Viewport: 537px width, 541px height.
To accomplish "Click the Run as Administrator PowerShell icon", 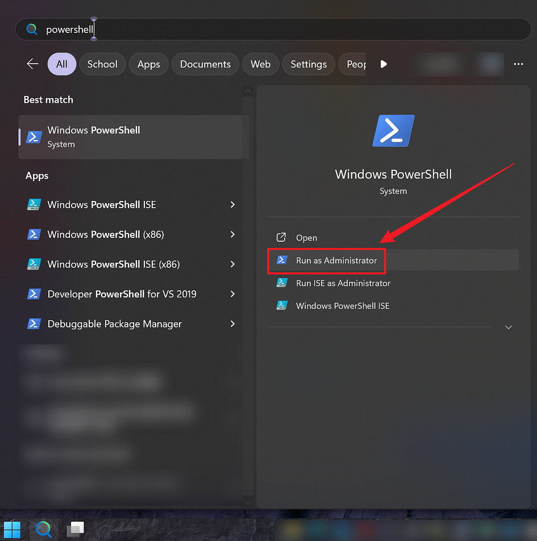I will (282, 260).
